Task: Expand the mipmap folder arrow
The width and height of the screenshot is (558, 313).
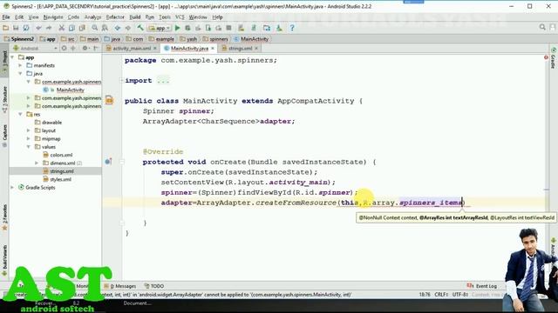Action: [x=29, y=138]
